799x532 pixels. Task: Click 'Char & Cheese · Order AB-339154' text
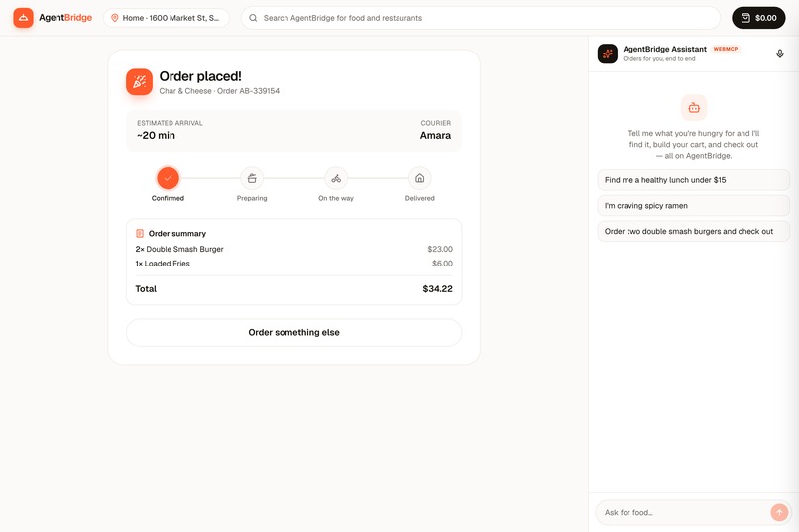219,91
